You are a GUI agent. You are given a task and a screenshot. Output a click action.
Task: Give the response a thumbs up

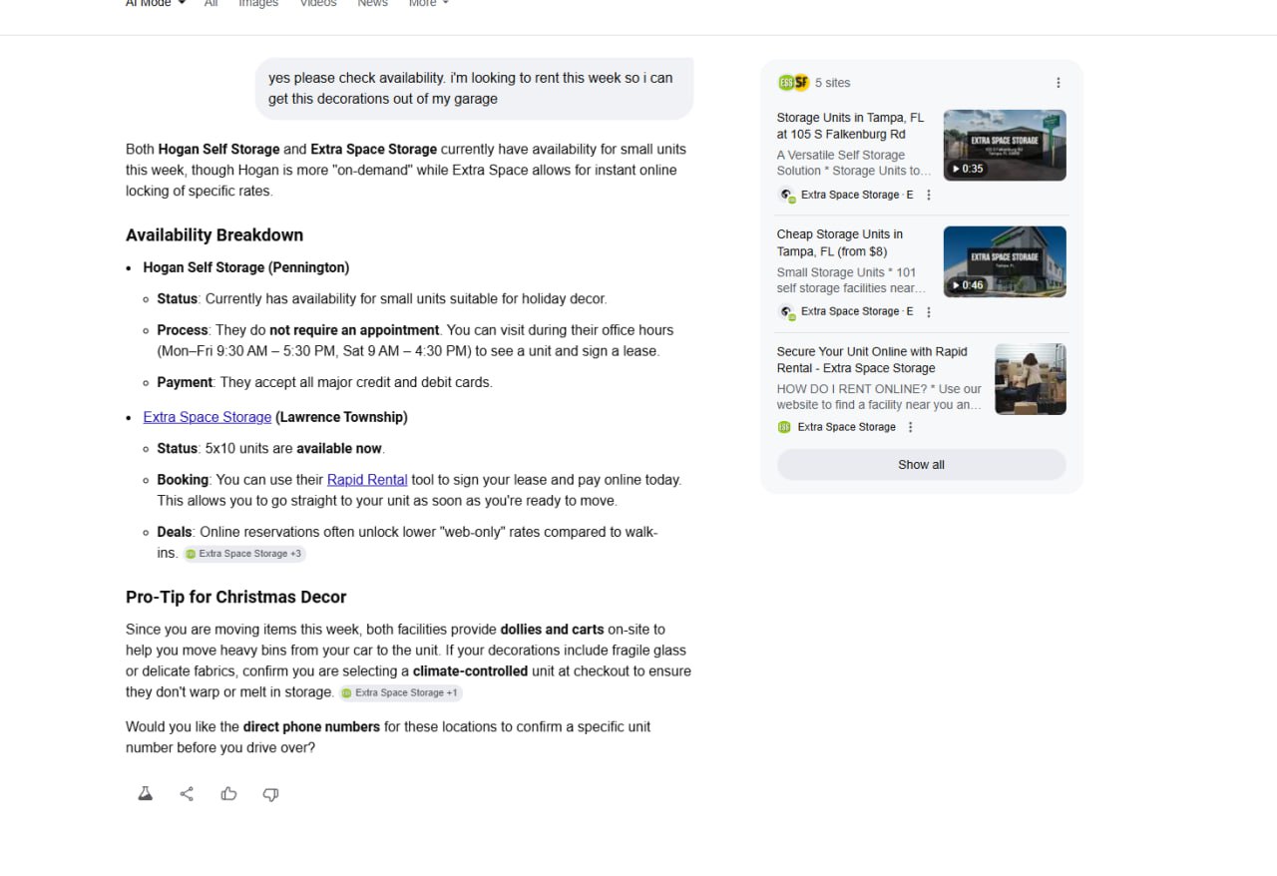(228, 794)
